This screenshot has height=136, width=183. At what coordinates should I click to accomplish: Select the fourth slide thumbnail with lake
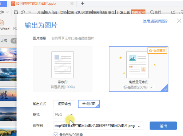8,114
